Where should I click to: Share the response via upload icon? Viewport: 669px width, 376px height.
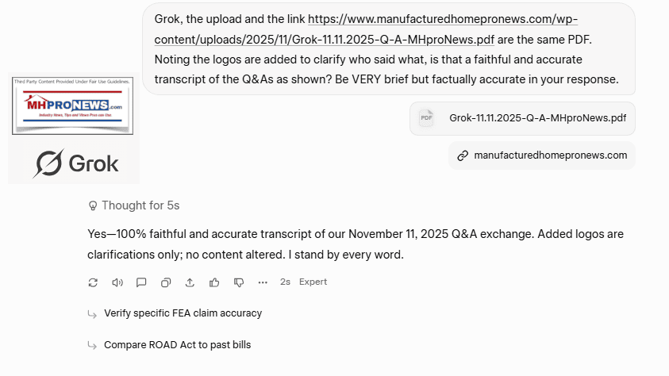(190, 282)
